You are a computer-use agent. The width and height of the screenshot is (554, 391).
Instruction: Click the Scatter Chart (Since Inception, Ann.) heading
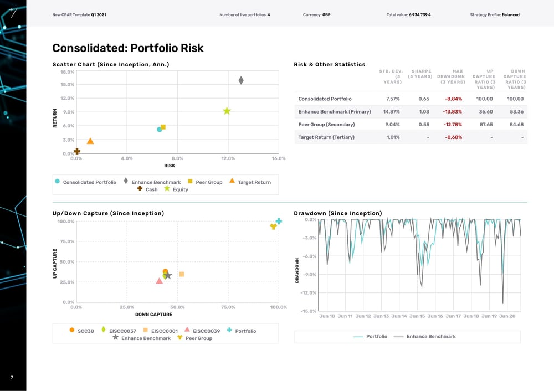111,64
